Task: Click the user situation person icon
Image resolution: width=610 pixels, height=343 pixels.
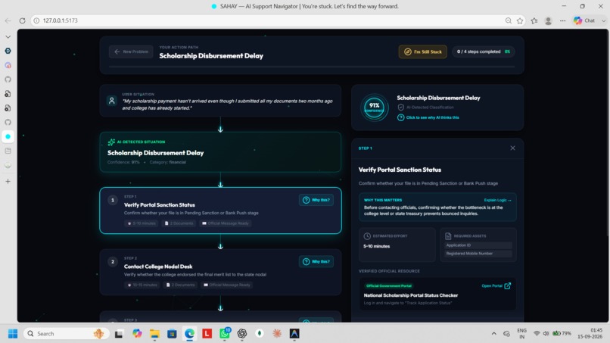Action: click(x=112, y=101)
